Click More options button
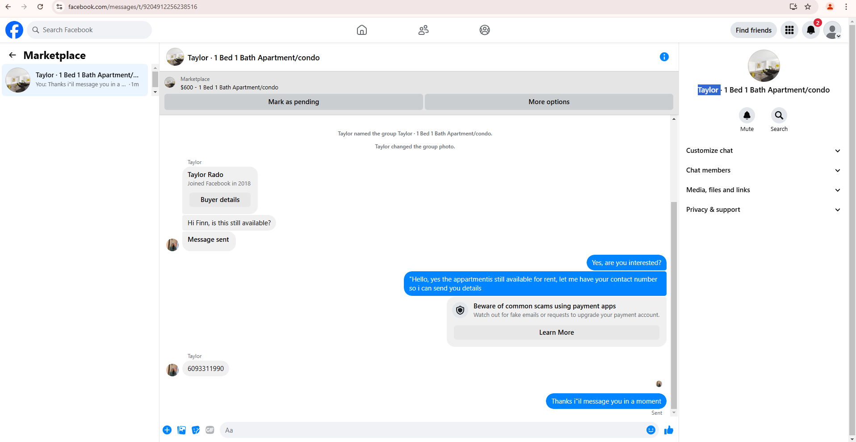856x442 pixels. [549, 102]
